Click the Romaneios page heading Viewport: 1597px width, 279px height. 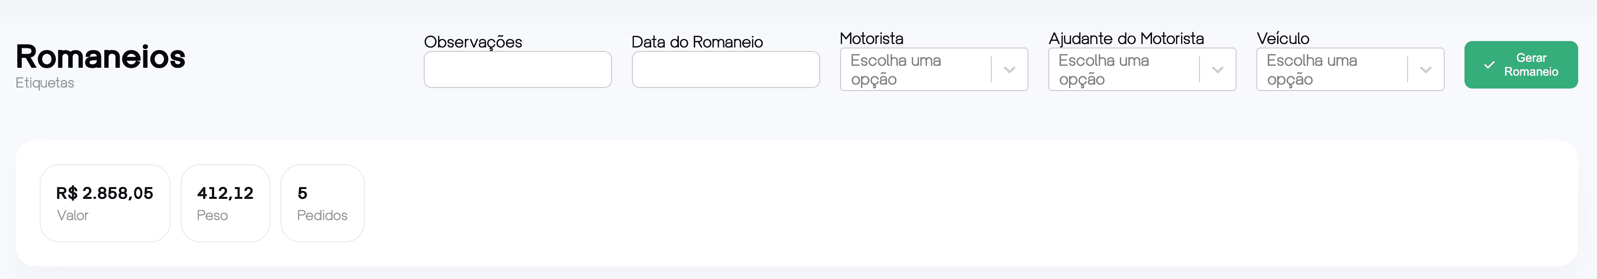pyautogui.click(x=100, y=57)
